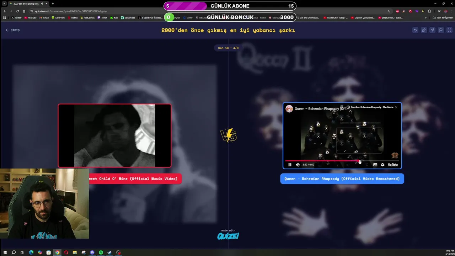Open the apps grid icon in bookmarks bar

tap(5, 18)
